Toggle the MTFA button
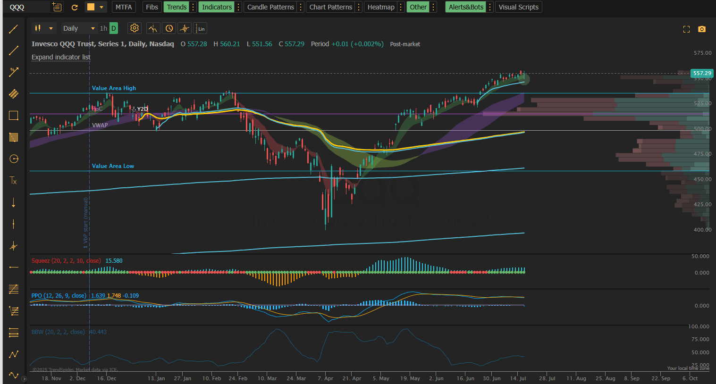 tap(124, 7)
